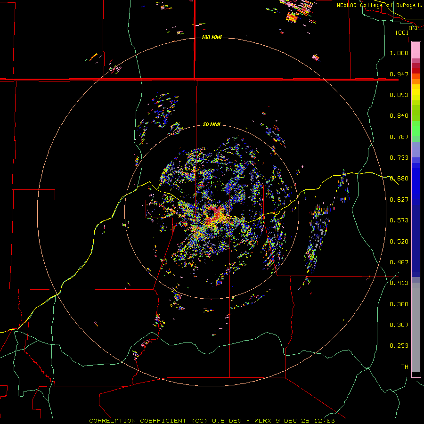Pick the pink top segment of color bar
The width and height of the screenshot is (424, 424).
tap(416, 50)
